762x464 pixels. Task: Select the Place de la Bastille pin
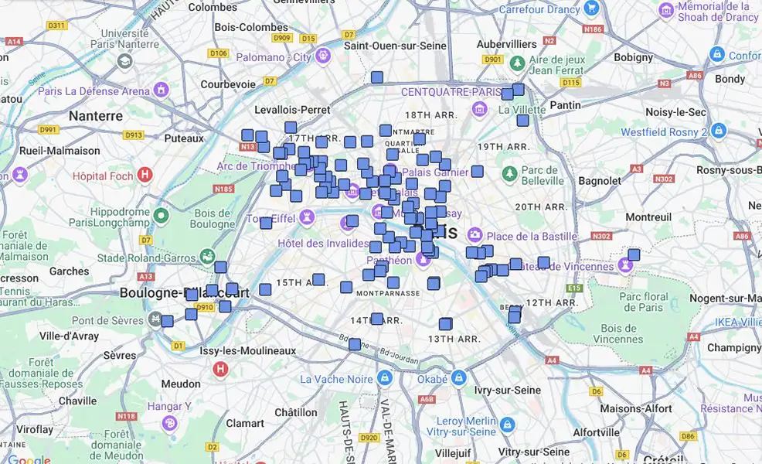click(x=475, y=234)
